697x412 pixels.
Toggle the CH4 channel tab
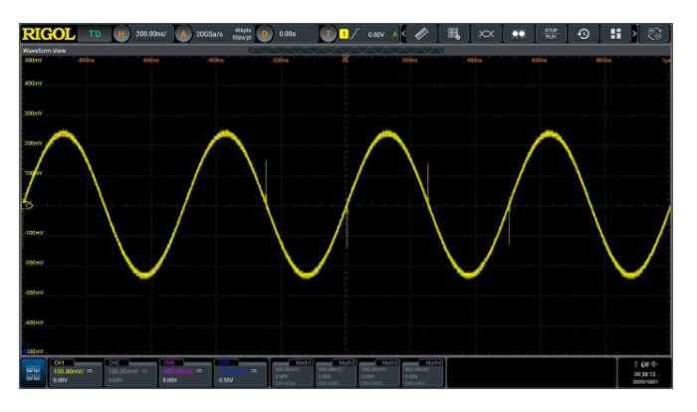click(224, 362)
